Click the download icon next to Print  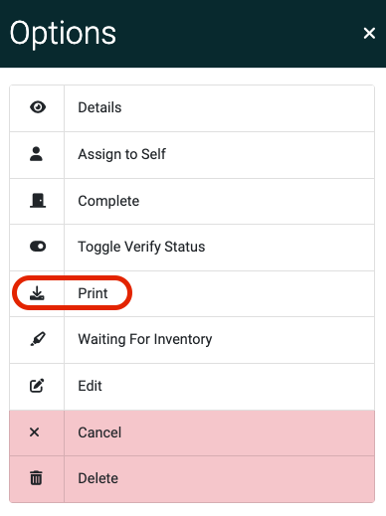(x=37, y=293)
